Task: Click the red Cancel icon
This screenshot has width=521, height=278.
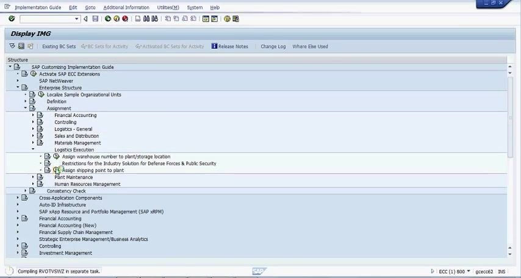Action: (125, 19)
